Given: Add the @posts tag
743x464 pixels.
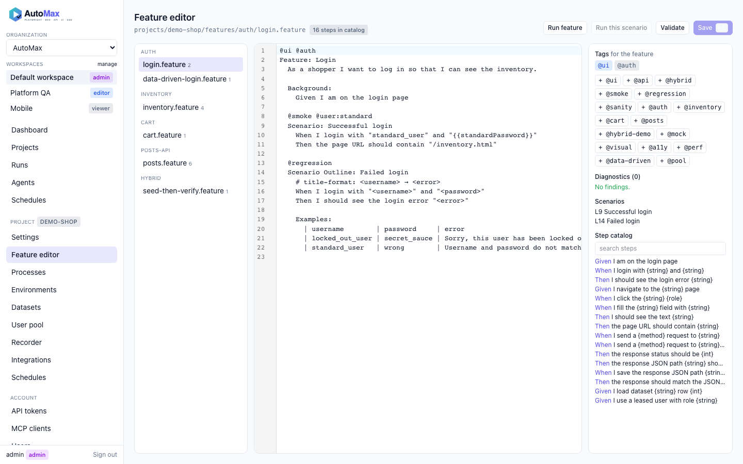Looking at the screenshot, I should (649, 121).
